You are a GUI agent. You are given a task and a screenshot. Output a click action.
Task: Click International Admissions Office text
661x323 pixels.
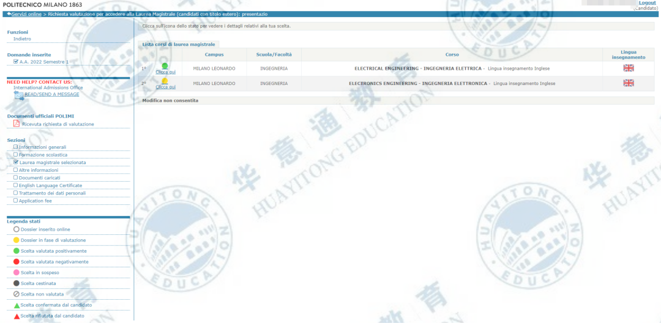tap(48, 87)
